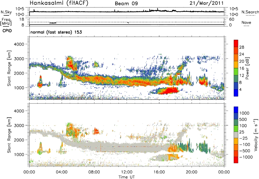Click the 12:00 time axis tick label
Viewport: 259px width, 179px height.
tap(127, 172)
